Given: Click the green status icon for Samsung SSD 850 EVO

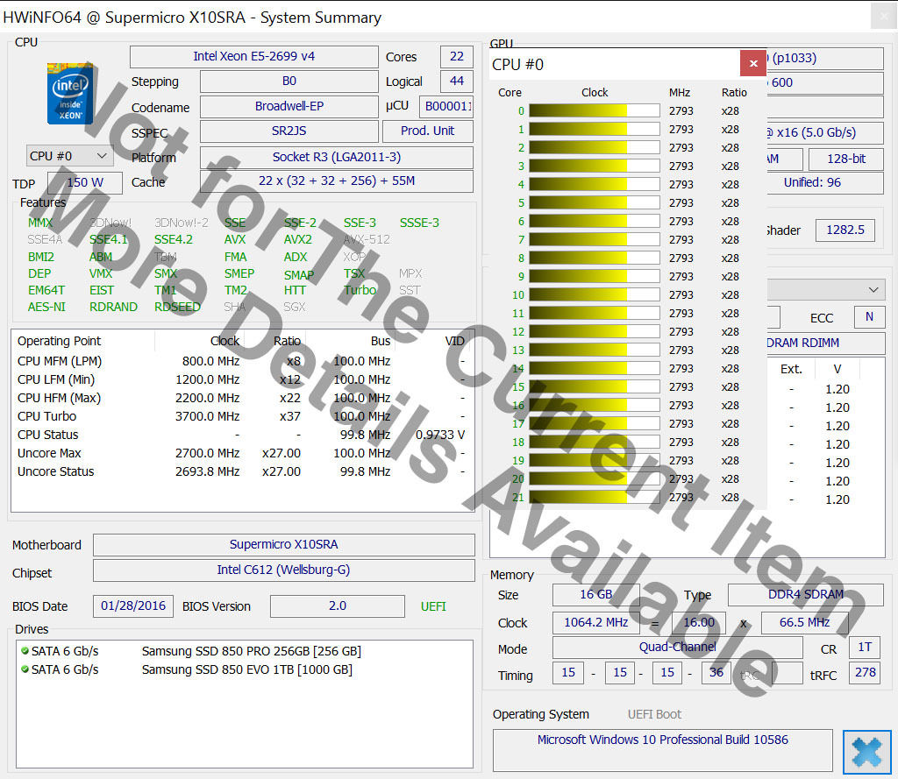Looking at the screenshot, I should 25,669.
